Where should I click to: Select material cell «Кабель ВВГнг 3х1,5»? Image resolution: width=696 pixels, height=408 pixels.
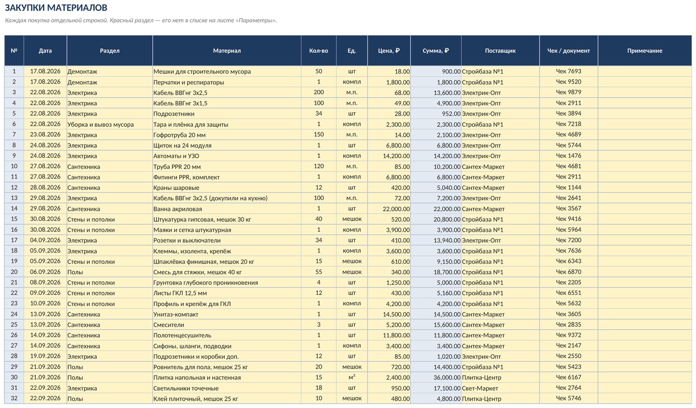[x=227, y=103]
